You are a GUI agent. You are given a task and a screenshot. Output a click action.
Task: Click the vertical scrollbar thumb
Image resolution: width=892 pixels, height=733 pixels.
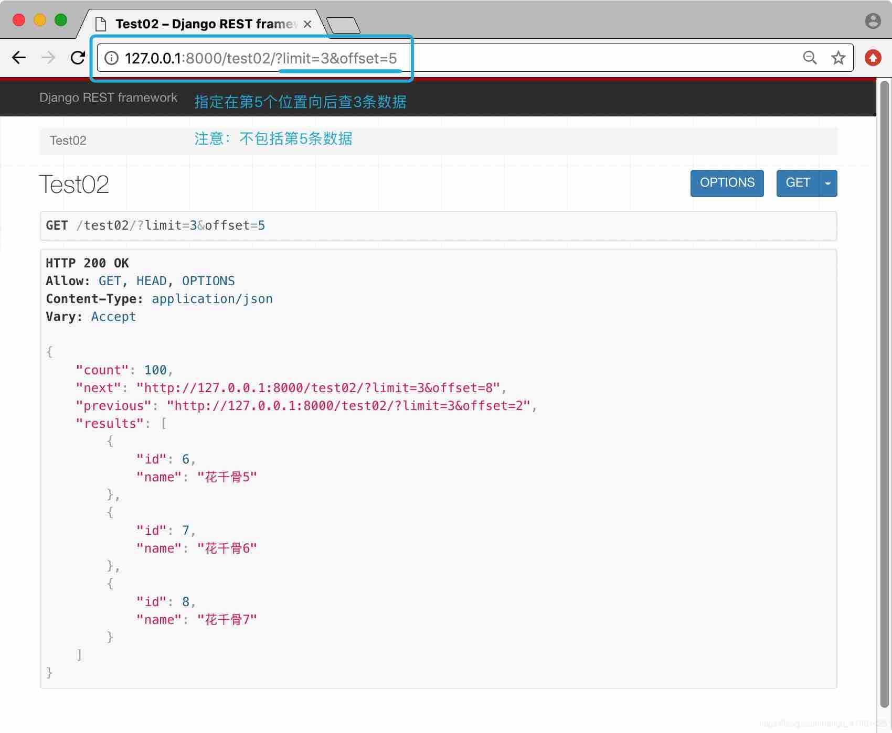[x=885, y=393]
